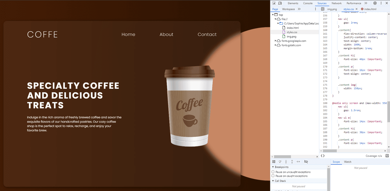
Task: Show the coverage drawer icon
Action: pos(387,156)
